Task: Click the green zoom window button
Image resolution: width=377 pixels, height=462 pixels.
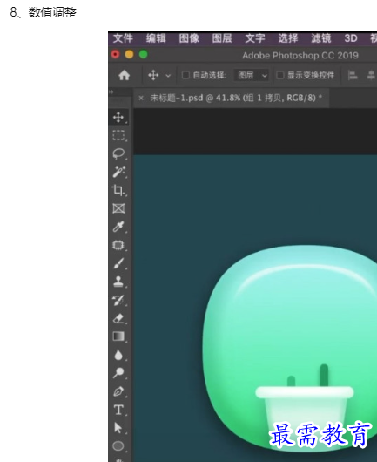Action: click(144, 55)
